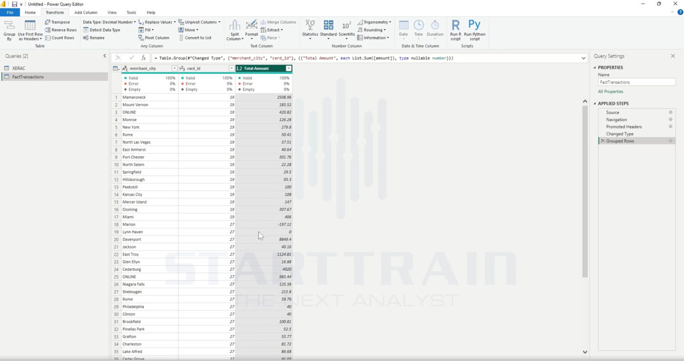This screenshot has height=361, width=684.
Task: Click the Rename column tool
Action: point(94,38)
